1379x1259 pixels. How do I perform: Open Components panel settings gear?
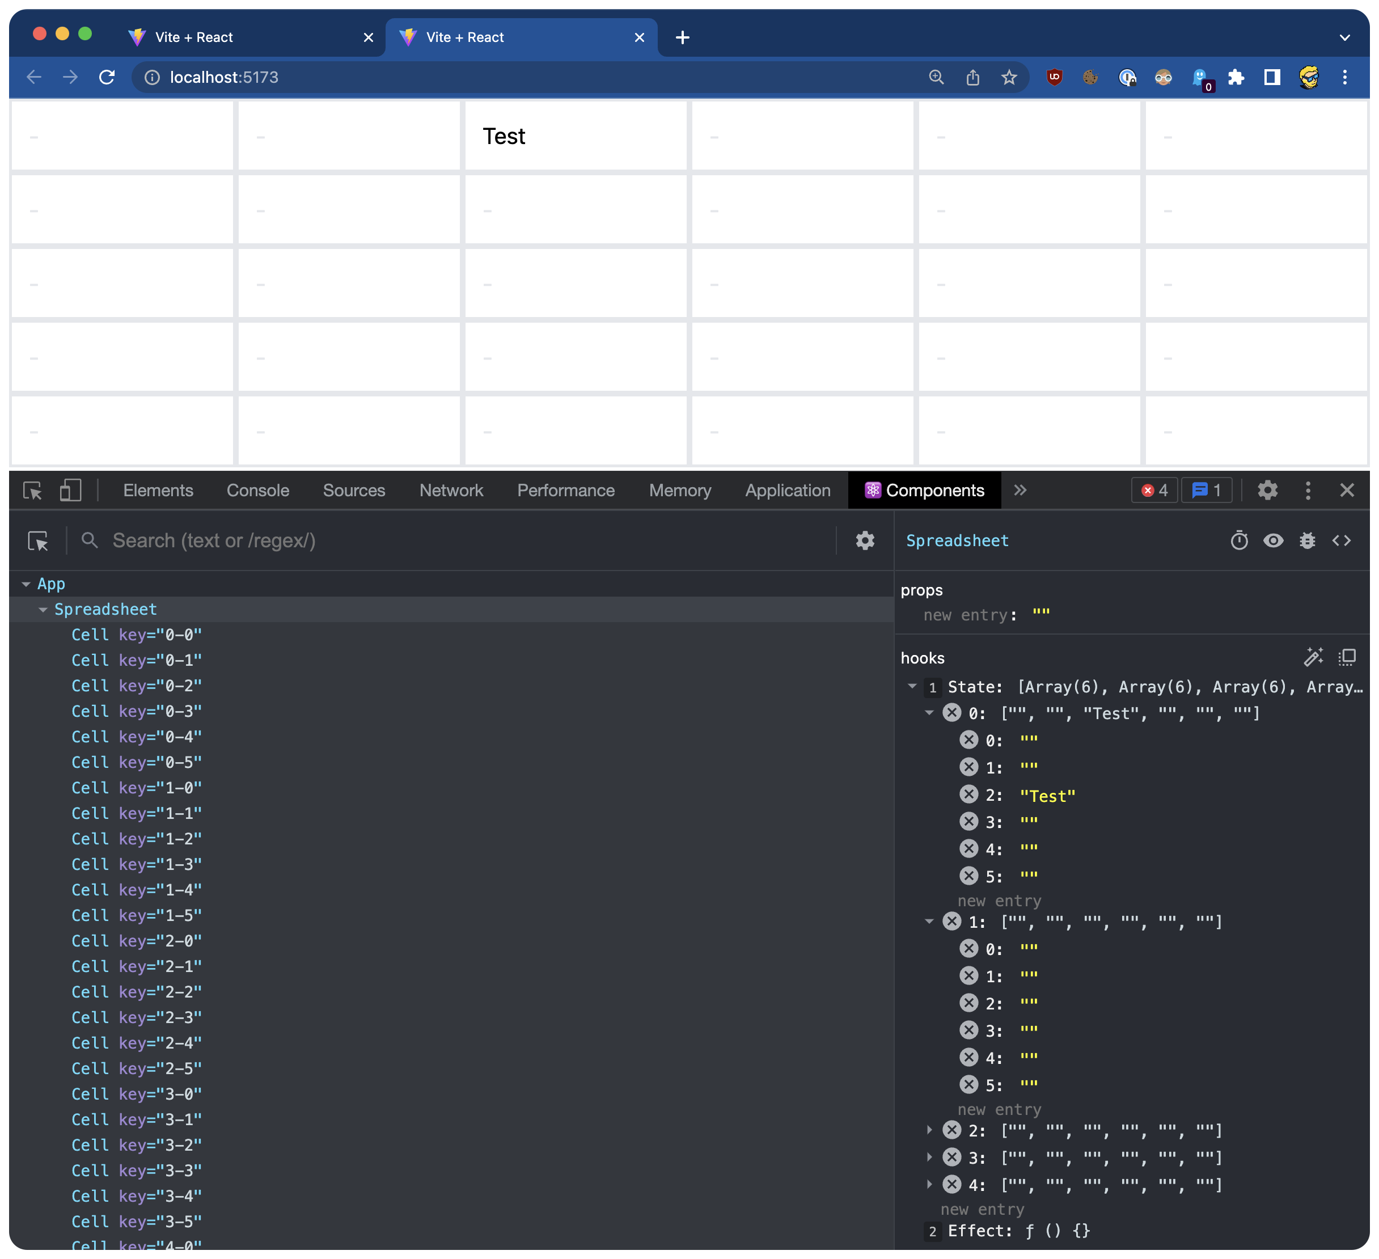865,540
